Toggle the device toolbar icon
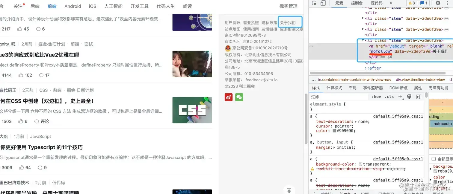Image resolution: width=453 pixels, height=194 pixels. coord(323,3)
